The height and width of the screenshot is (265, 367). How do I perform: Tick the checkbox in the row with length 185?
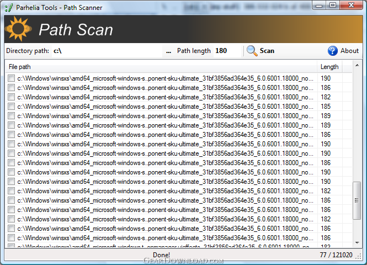point(11,107)
